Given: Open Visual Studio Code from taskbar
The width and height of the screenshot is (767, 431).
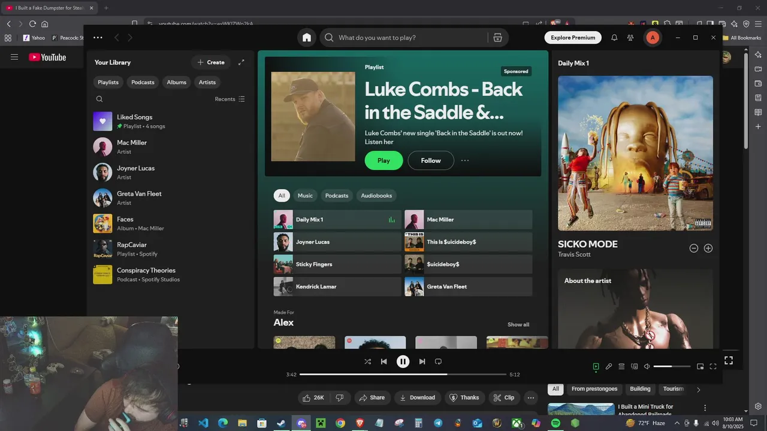Looking at the screenshot, I should (x=203, y=423).
